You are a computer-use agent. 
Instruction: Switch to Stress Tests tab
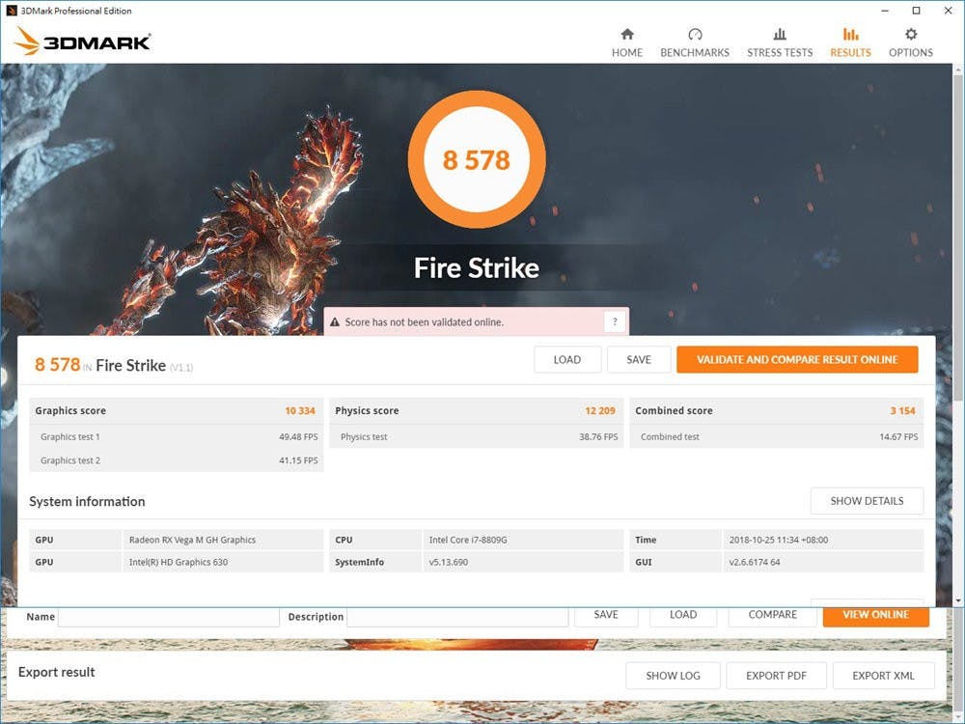(x=779, y=42)
